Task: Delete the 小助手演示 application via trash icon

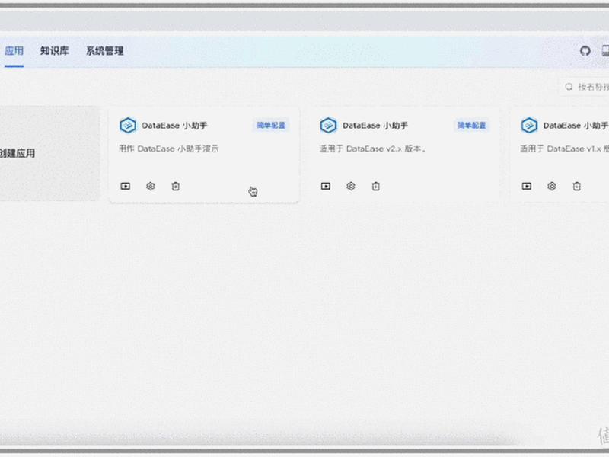Action: click(176, 186)
